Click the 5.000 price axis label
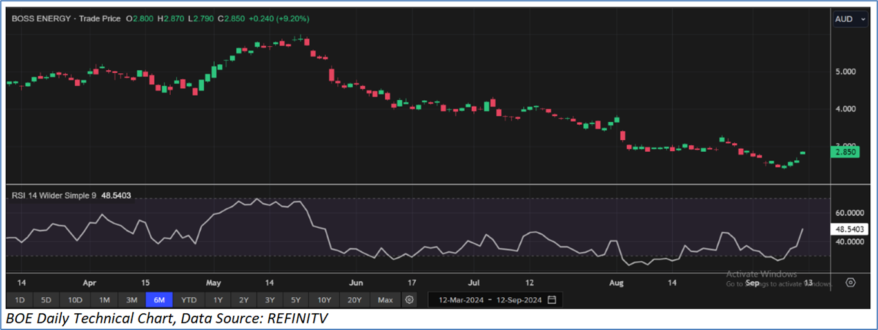 [845, 71]
